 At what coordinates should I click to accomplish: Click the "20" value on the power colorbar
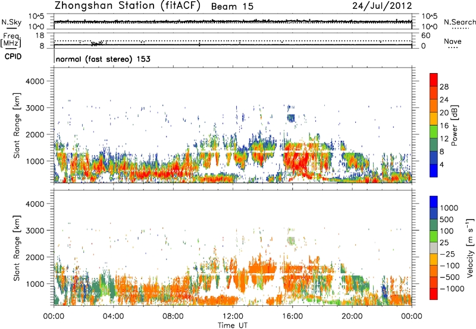(444, 113)
